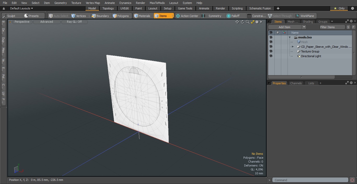Click the Items list horizontal scrollbar
357x184 pixels.
(x=301, y=77)
